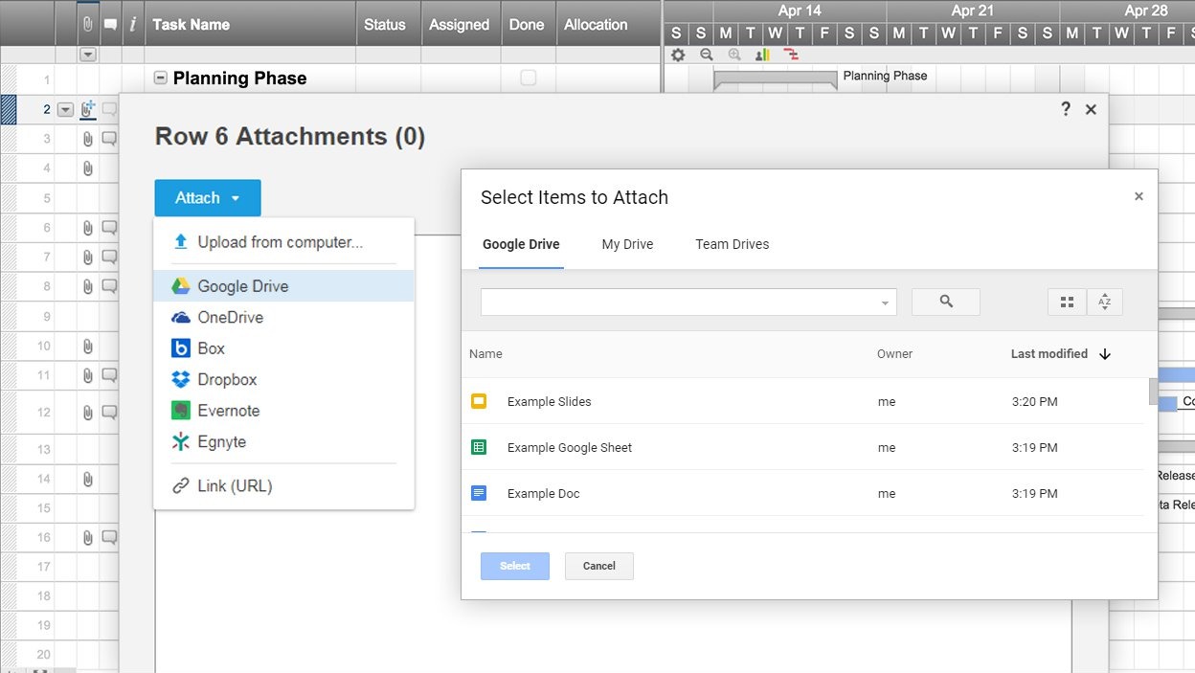
Task: Click the attachment paperclip icon on row 3
Action: pos(88,139)
